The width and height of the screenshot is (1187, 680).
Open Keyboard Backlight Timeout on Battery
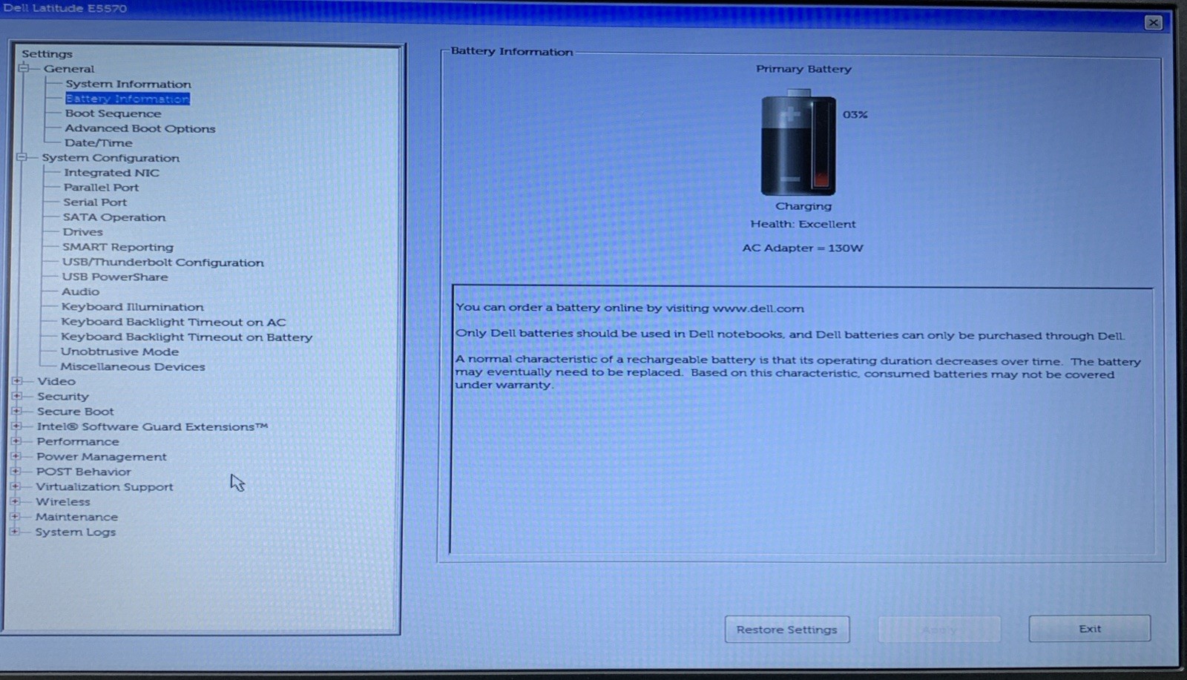point(187,337)
